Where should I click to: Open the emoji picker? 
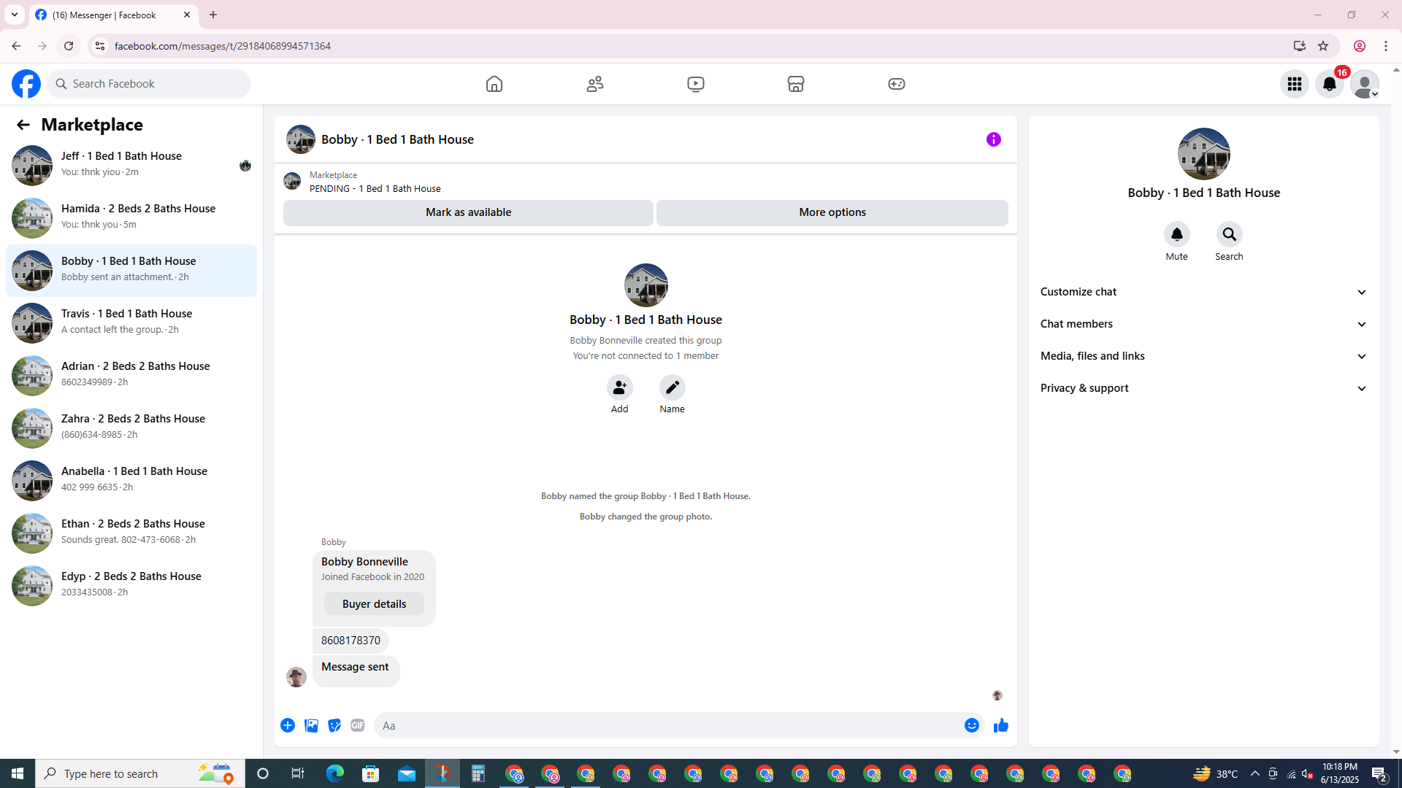tap(972, 725)
